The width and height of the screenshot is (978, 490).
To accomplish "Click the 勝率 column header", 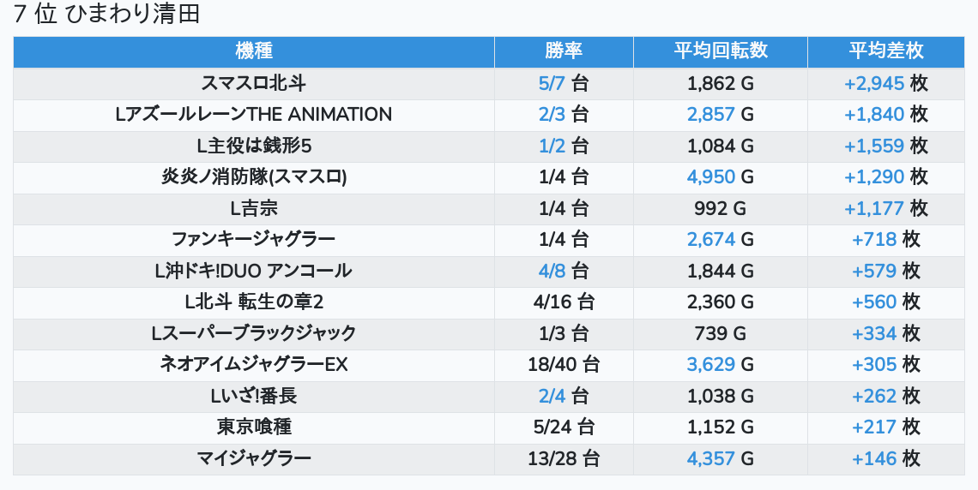I will pyautogui.click(x=564, y=51).
